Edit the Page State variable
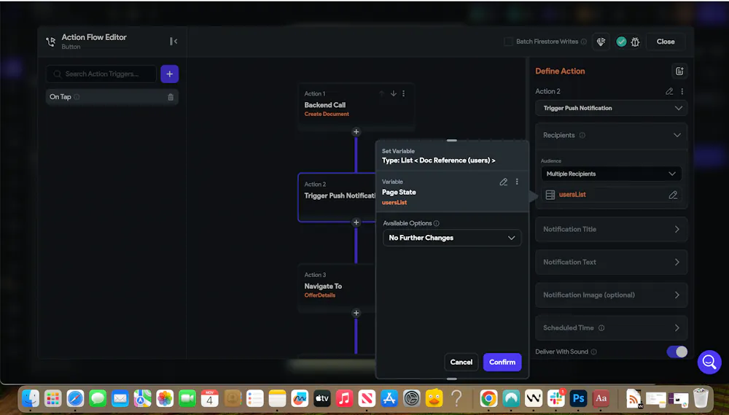The image size is (729, 415). coord(504,182)
